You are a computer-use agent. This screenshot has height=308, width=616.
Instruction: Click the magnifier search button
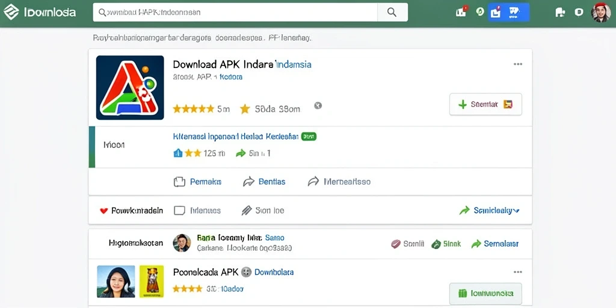(392, 12)
